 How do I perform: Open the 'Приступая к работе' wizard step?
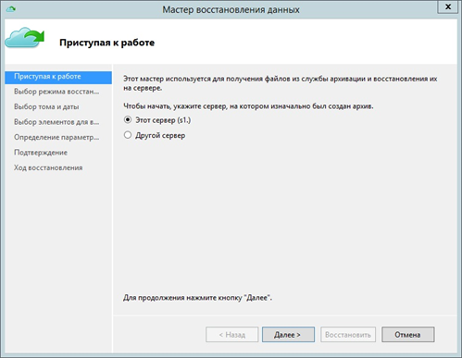pos(58,77)
